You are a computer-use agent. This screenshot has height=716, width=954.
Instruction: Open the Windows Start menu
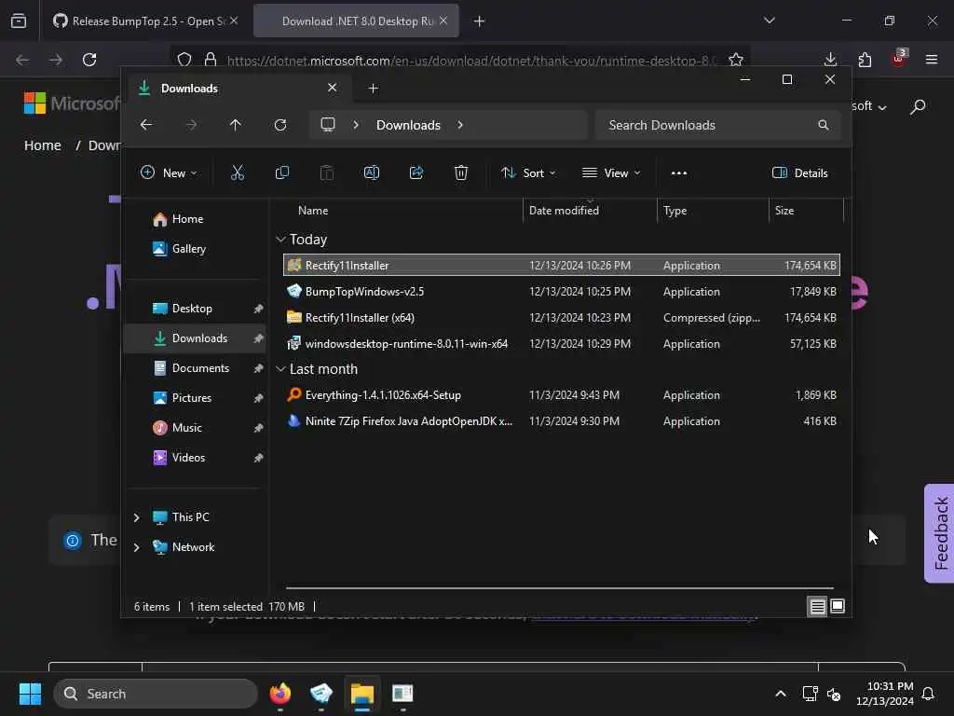[x=30, y=694]
